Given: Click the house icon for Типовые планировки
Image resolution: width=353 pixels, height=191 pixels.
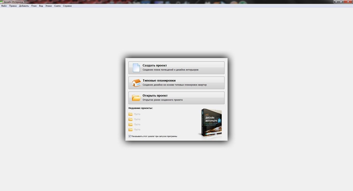Looking at the screenshot, I should (136, 83).
